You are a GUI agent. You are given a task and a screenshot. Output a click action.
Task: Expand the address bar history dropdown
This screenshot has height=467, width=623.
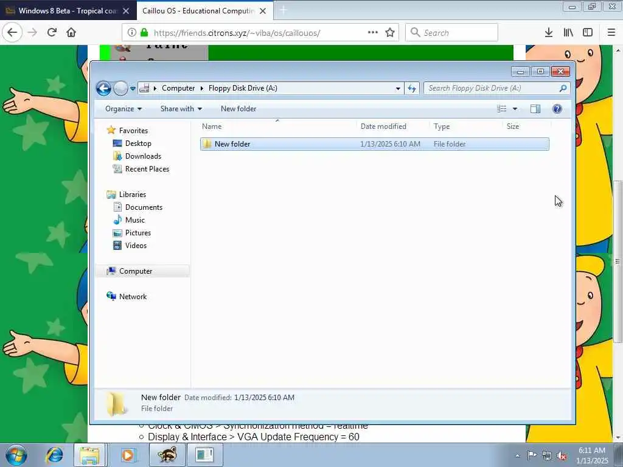pos(398,88)
